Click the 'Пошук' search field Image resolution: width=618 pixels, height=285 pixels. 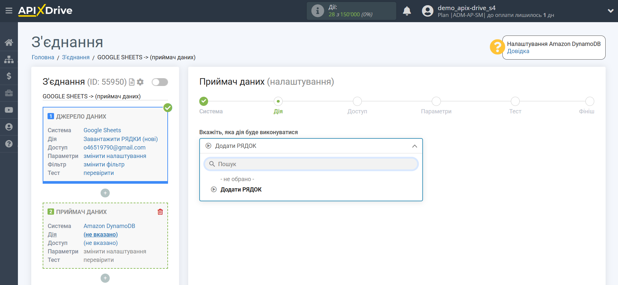click(x=311, y=164)
